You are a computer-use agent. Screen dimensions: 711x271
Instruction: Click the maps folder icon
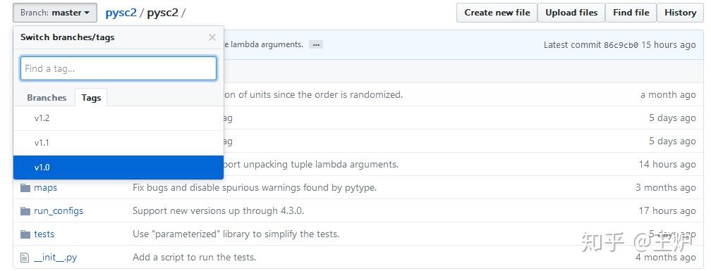click(x=25, y=187)
